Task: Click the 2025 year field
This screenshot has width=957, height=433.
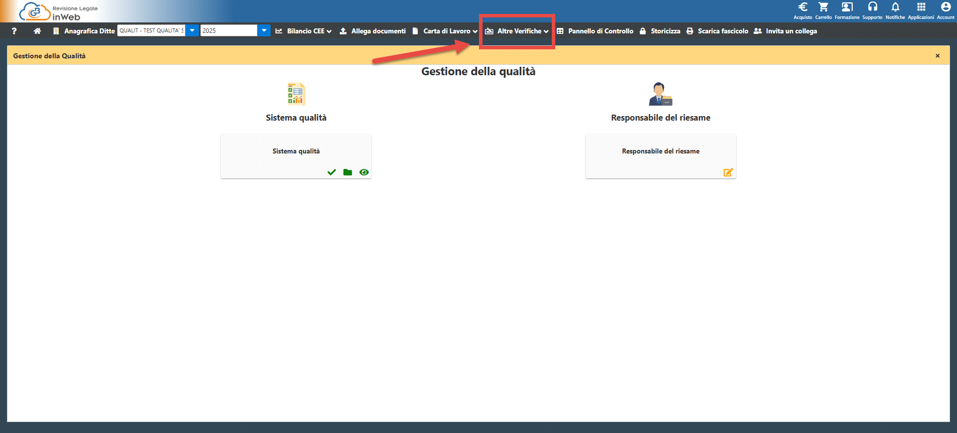Action: [x=229, y=30]
